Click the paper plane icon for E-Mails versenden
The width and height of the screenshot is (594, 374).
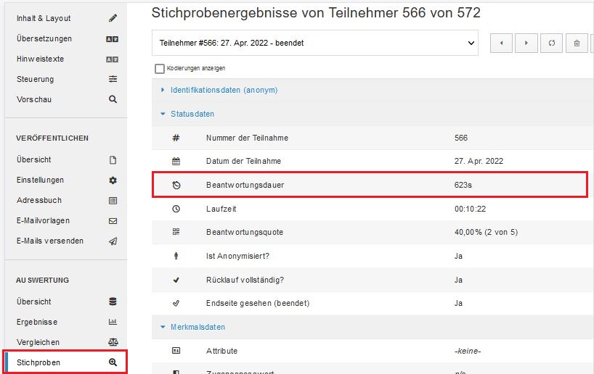click(x=113, y=241)
